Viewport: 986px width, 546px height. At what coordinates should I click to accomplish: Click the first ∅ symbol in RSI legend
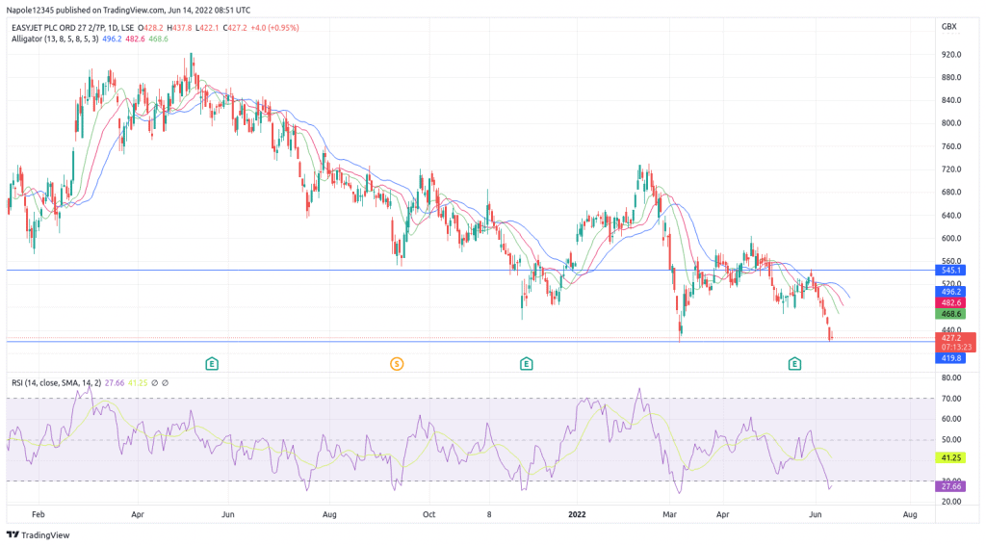point(155,382)
